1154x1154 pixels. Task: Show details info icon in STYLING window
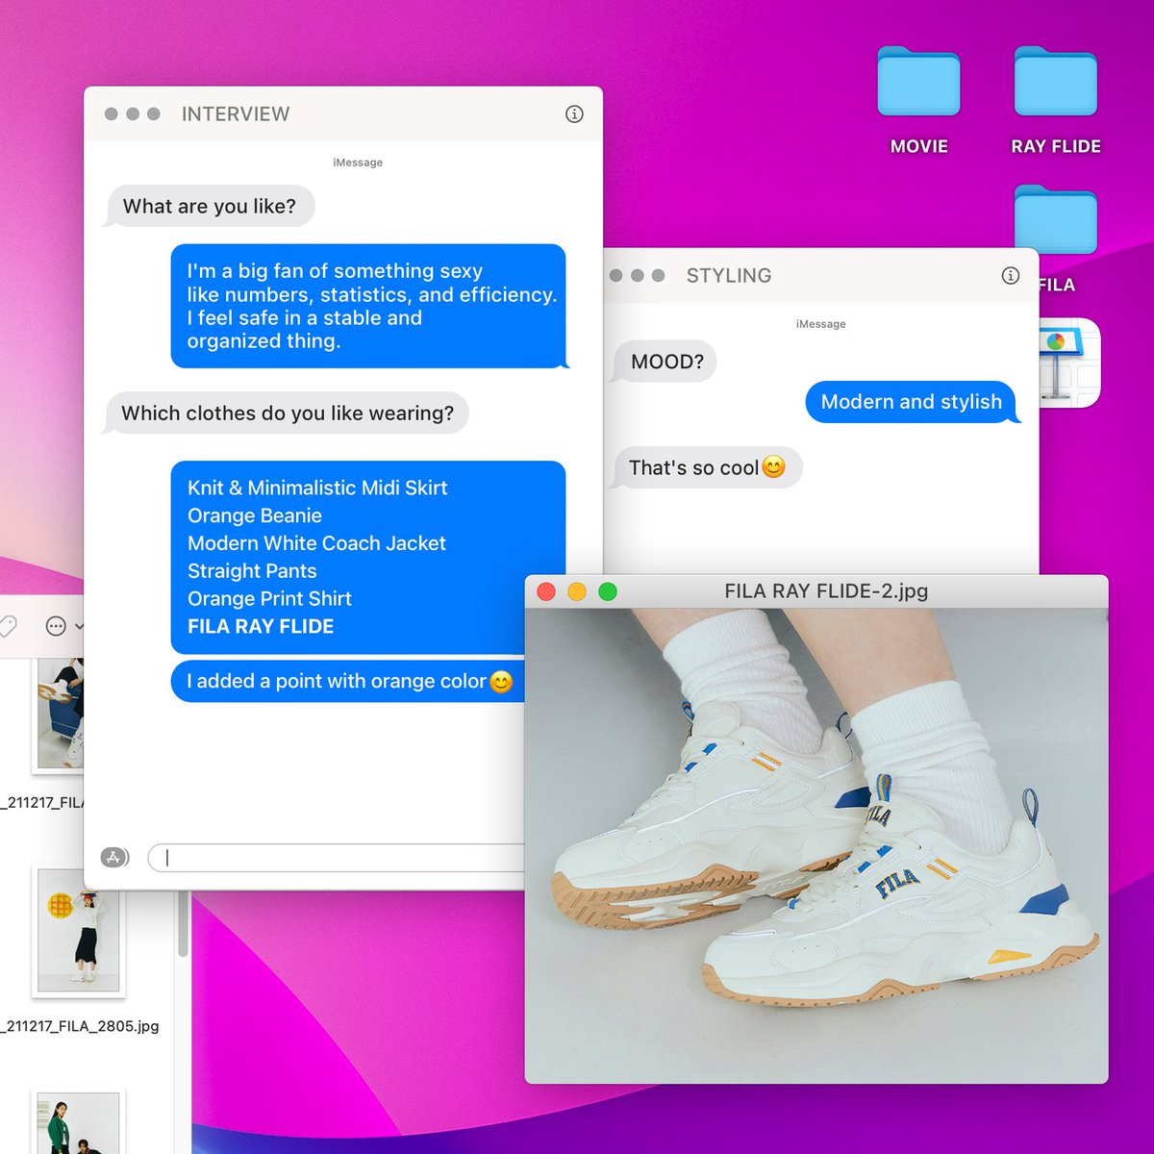(1010, 275)
